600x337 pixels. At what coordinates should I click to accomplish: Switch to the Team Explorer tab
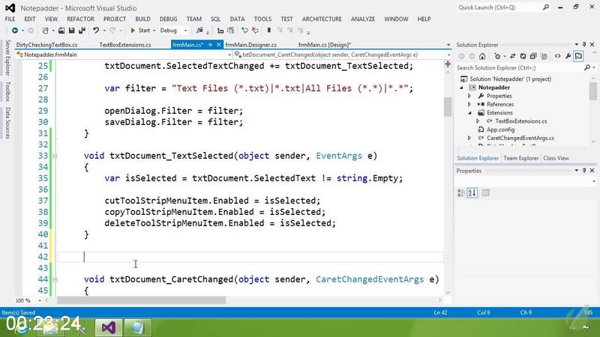click(x=520, y=158)
